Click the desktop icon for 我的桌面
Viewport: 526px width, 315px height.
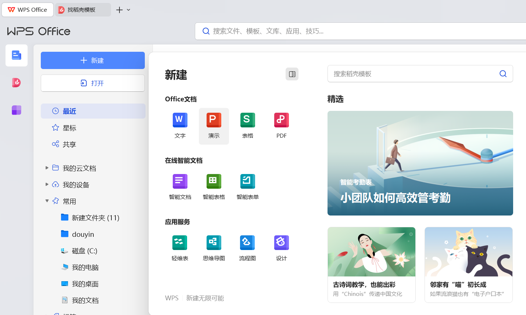[x=65, y=284]
